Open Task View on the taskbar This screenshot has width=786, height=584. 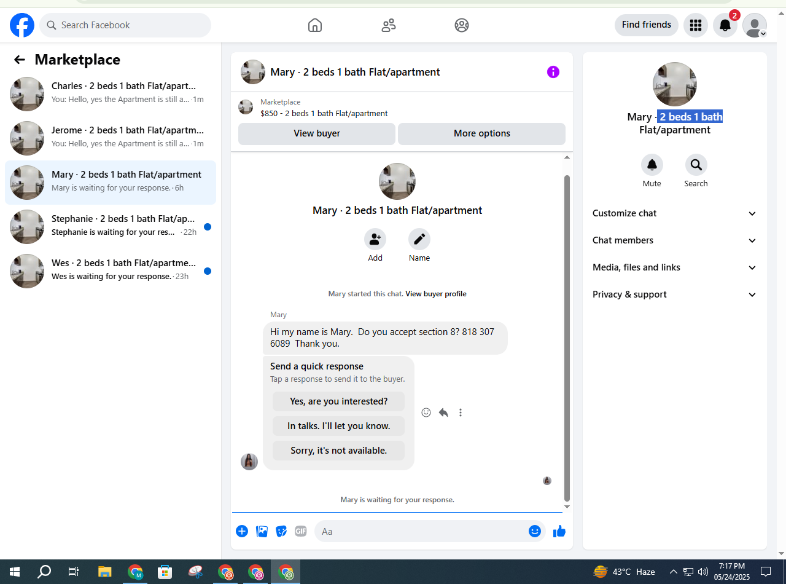click(x=74, y=572)
